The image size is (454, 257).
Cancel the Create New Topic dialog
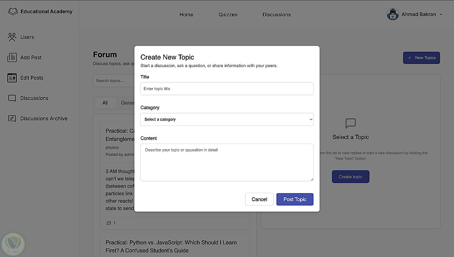point(259,199)
